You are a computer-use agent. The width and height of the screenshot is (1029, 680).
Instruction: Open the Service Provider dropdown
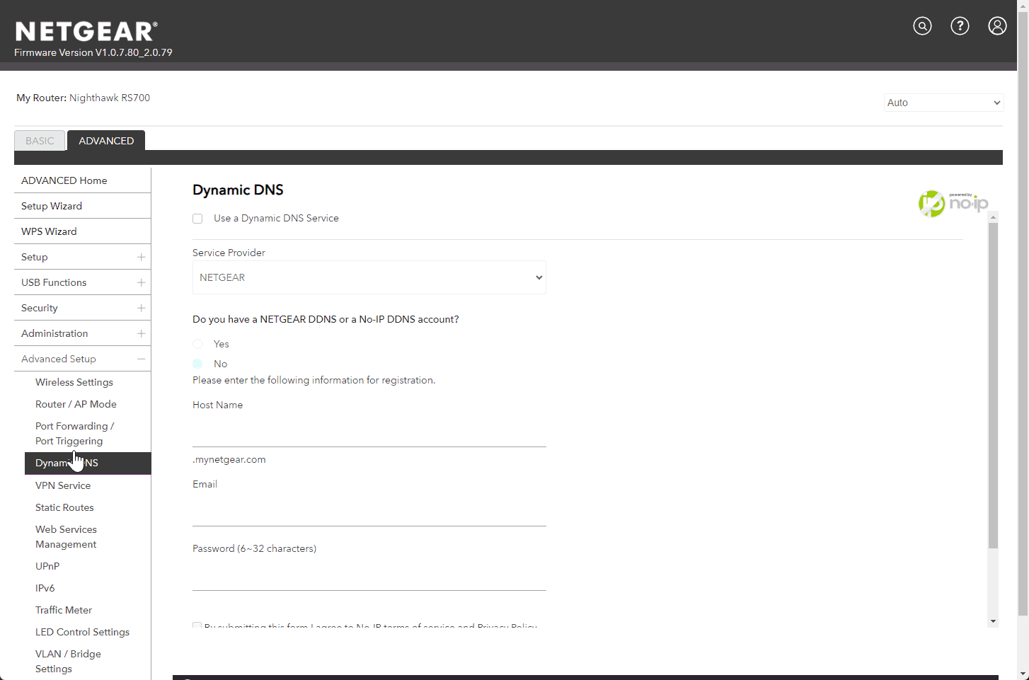[369, 277]
